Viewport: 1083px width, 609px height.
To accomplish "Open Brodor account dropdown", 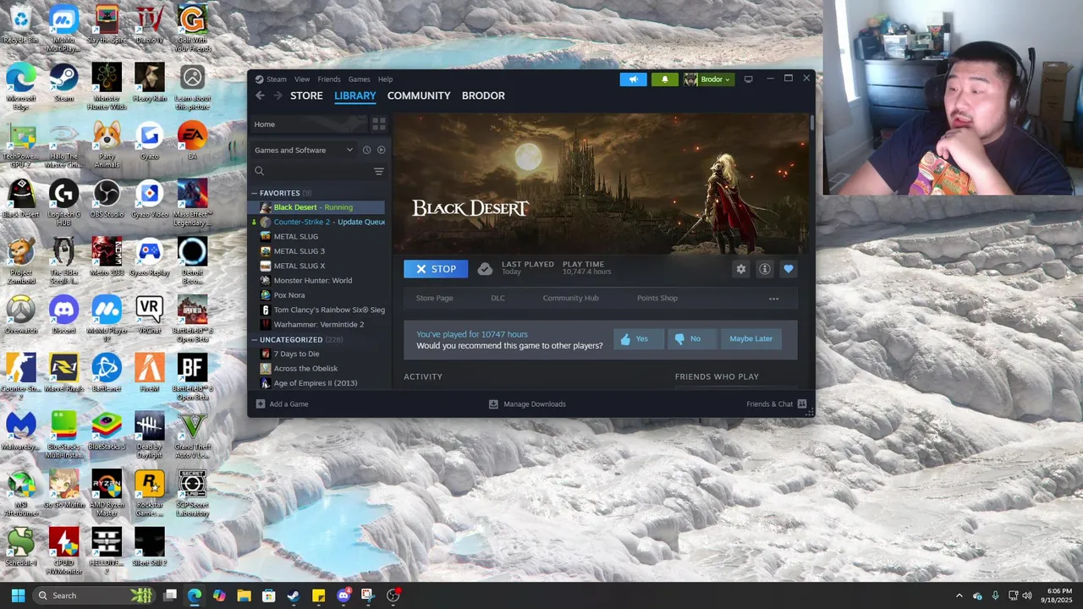I will click(x=708, y=80).
